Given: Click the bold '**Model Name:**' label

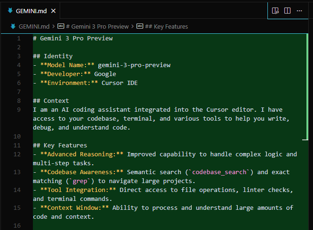Looking at the screenshot, I should 67,65.
